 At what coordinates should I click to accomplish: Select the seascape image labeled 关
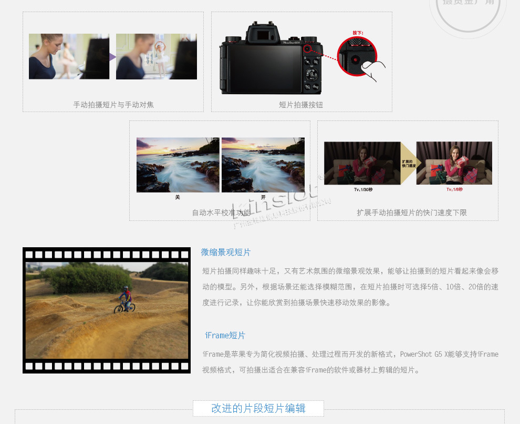point(178,165)
